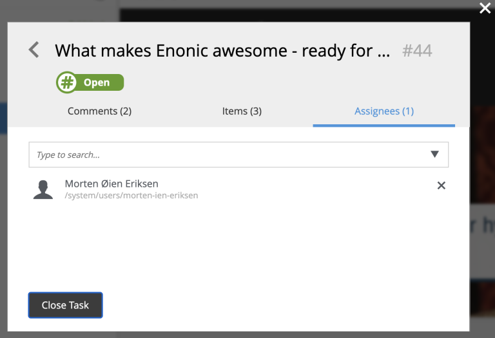Close the dialog with the top-right X

(x=485, y=8)
